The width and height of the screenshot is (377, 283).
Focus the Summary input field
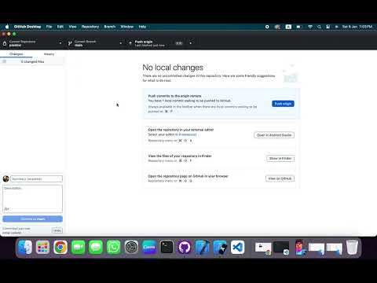37,178
